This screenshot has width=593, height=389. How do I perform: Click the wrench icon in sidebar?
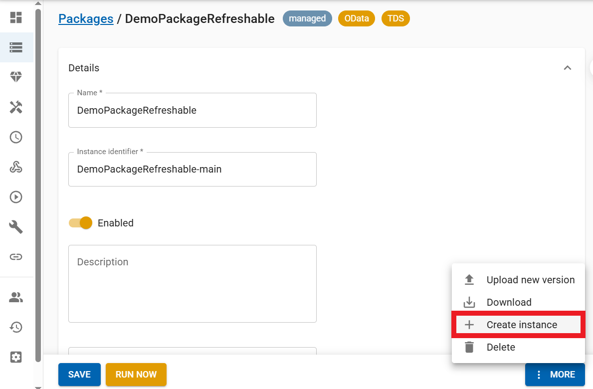[x=16, y=227]
